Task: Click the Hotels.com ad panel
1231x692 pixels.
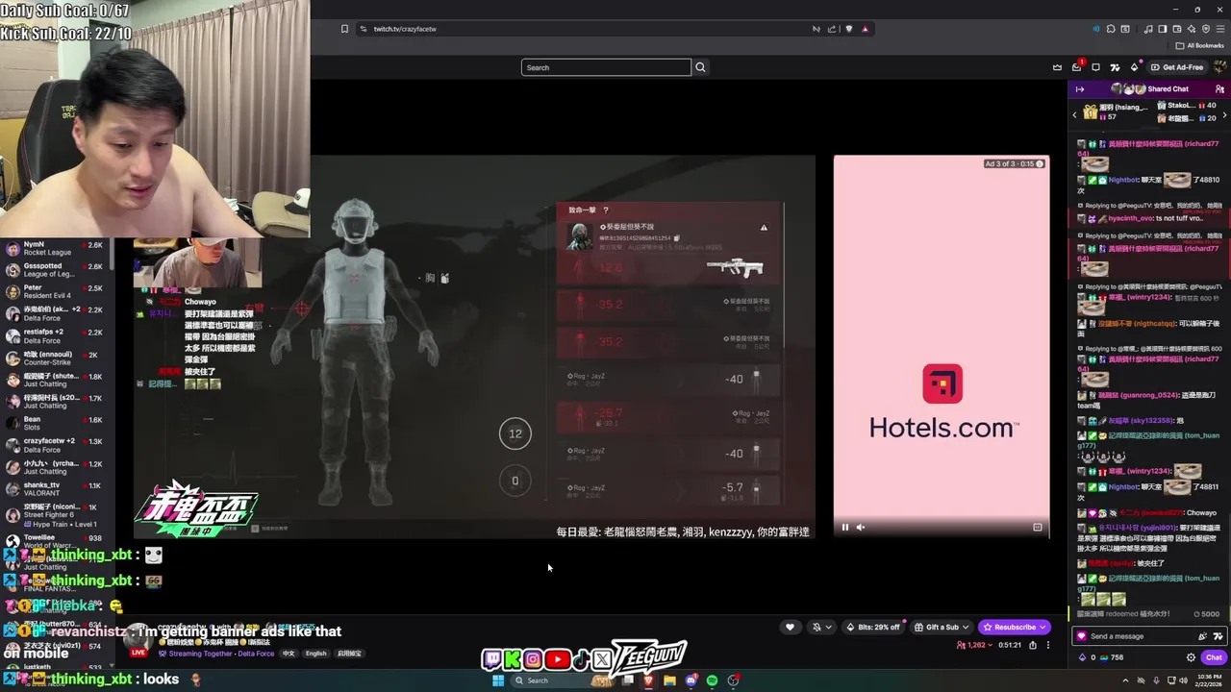Action: (x=942, y=346)
